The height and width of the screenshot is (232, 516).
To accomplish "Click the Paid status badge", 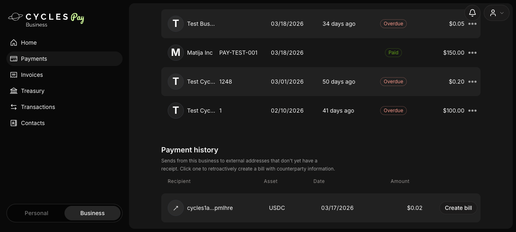I will [393, 53].
